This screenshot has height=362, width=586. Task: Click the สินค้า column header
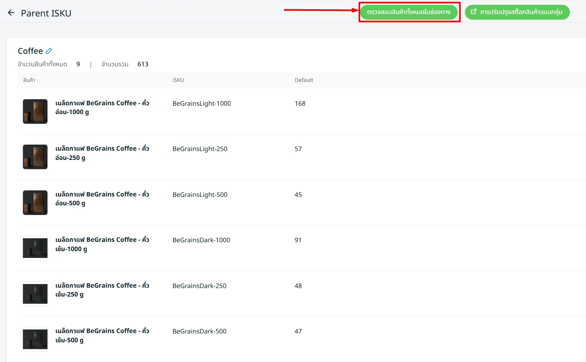click(29, 80)
